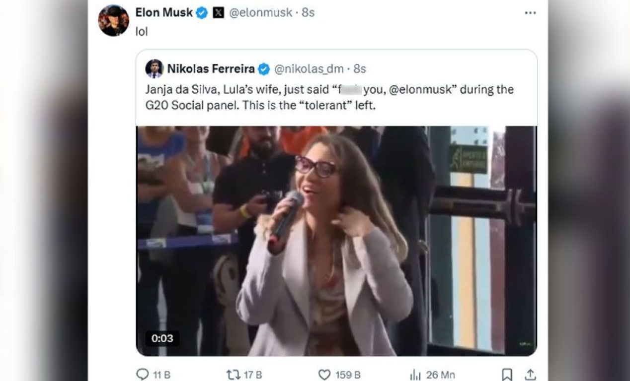The image size is (630, 381).
Task: Click the X affiliate badge beside Elon Musk
Action: [219, 13]
